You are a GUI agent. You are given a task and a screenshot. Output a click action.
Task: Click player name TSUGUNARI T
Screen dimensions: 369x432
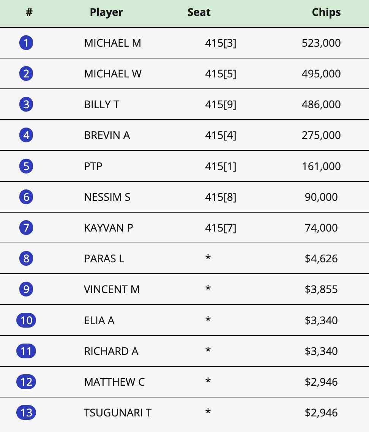coord(118,412)
